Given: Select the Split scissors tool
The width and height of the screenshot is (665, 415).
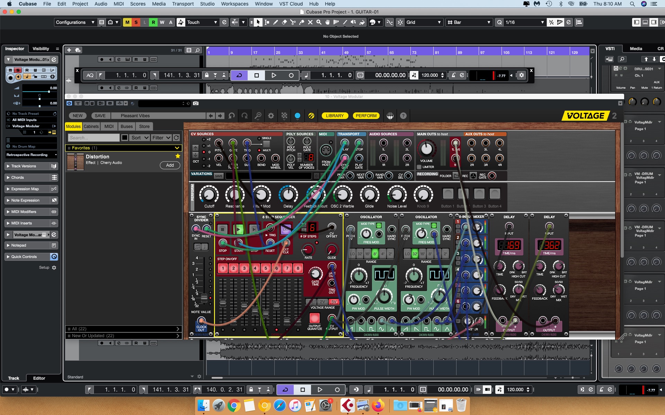Looking at the screenshot, I should click(293, 22).
